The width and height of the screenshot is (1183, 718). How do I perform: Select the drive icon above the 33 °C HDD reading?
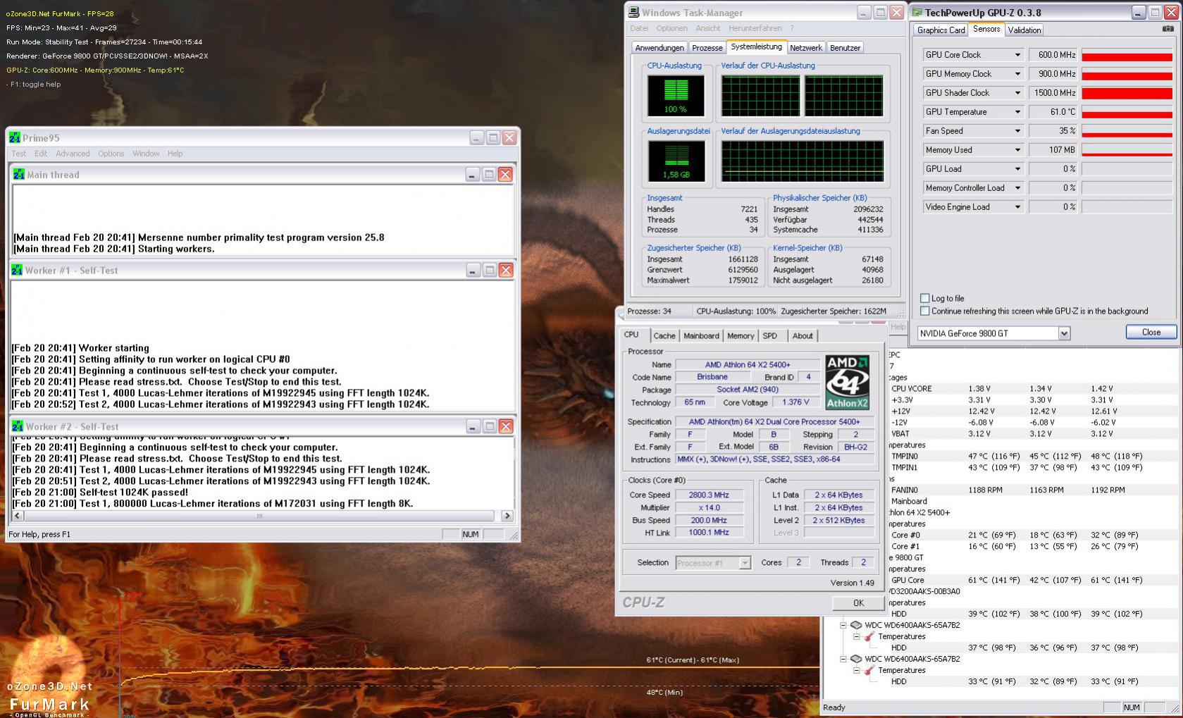pyautogui.click(x=856, y=659)
